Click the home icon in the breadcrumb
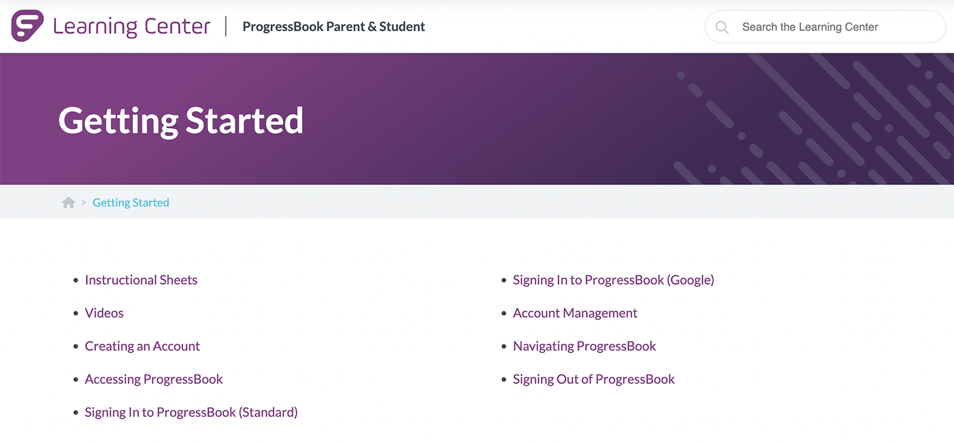The width and height of the screenshot is (954, 443). click(x=69, y=203)
